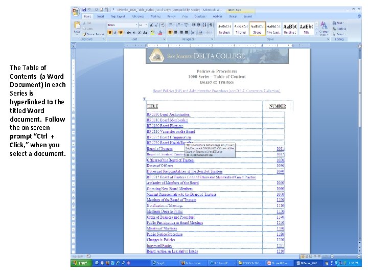Image resolution: width=368 pixels, height=276 pixels.
Task: Grow the font size
Action: coord(151,25)
